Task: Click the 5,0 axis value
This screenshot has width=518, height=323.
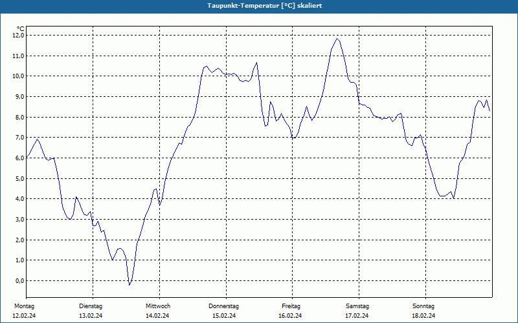Action: point(19,179)
